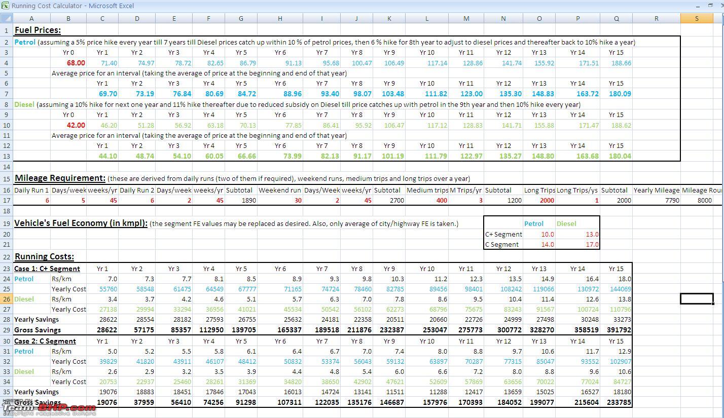Select column P header
This screenshot has width=724, height=418.
577,19
